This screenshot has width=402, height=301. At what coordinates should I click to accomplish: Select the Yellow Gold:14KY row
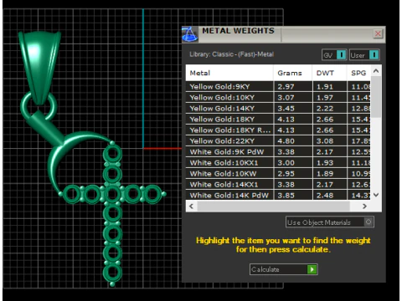coord(278,109)
